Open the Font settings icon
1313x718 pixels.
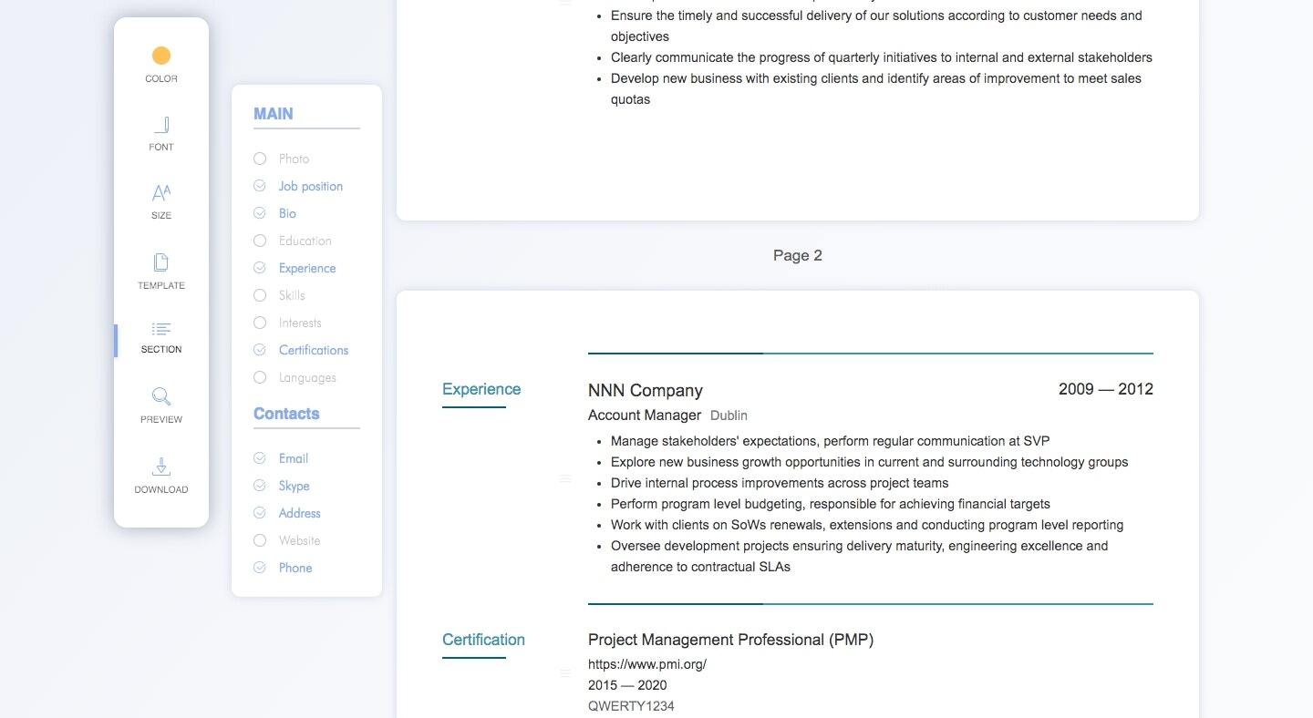click(x=161, y=125)
